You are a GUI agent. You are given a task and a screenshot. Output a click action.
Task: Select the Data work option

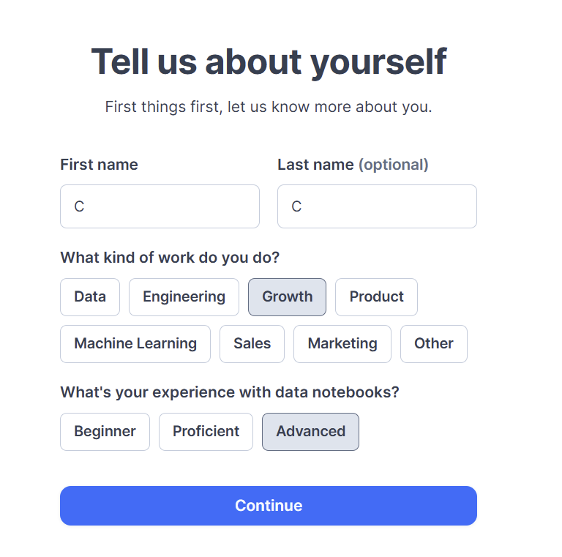pos(90,297)
